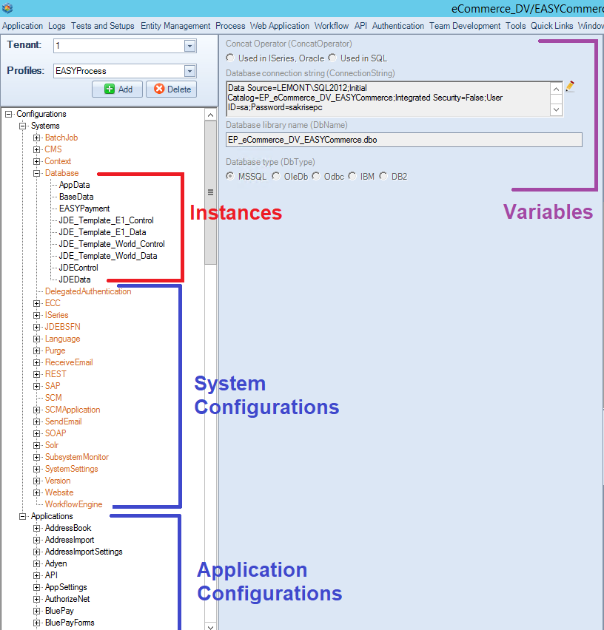The width and height of the screenshot is (604, 630).
Task: Select the DelegatedAuthentication system
Action: (88, 291)
